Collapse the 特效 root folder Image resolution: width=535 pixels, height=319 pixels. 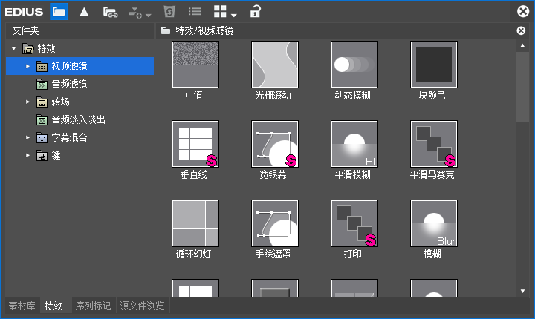click(13, 49)
